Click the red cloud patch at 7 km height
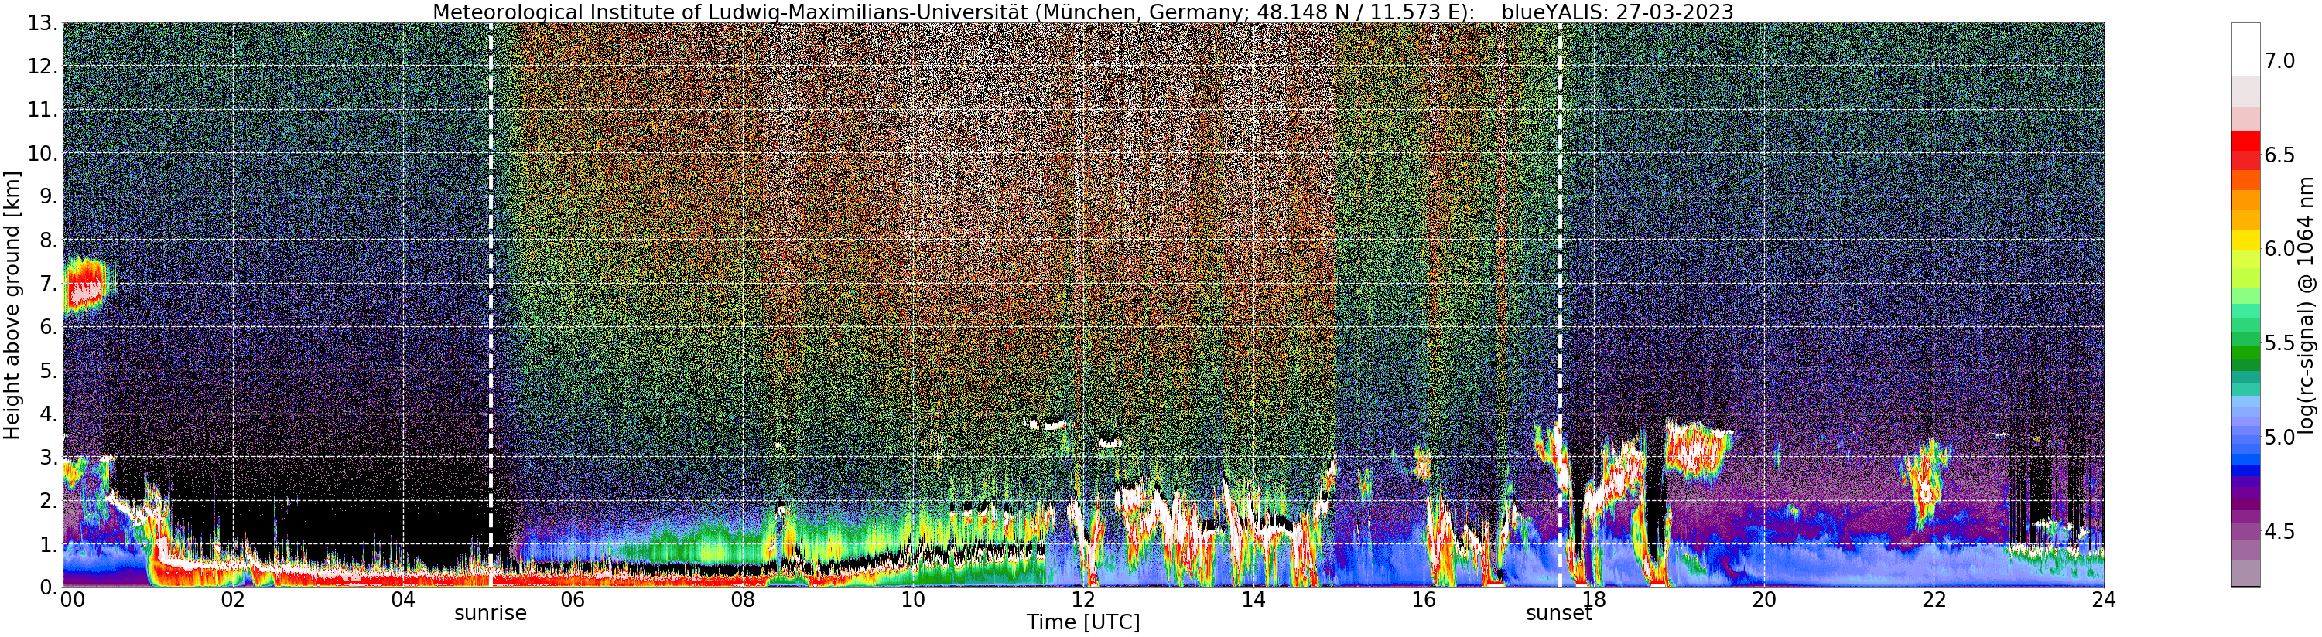Viewport: 2322px width, 637px height. 87,285
